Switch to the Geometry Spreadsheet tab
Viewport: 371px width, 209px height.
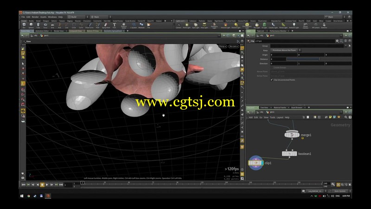pyautogui.click(x=113, y=31)
